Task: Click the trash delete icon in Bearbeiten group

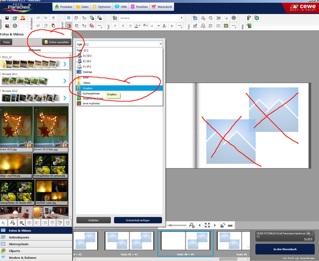Action: pyautogui.click(x=53, y=18)
